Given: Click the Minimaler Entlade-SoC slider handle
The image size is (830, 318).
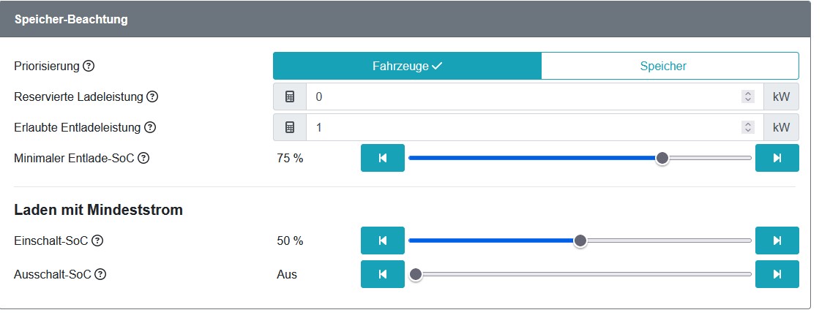Looking at the screenshot, I should [x=662, y=158].
